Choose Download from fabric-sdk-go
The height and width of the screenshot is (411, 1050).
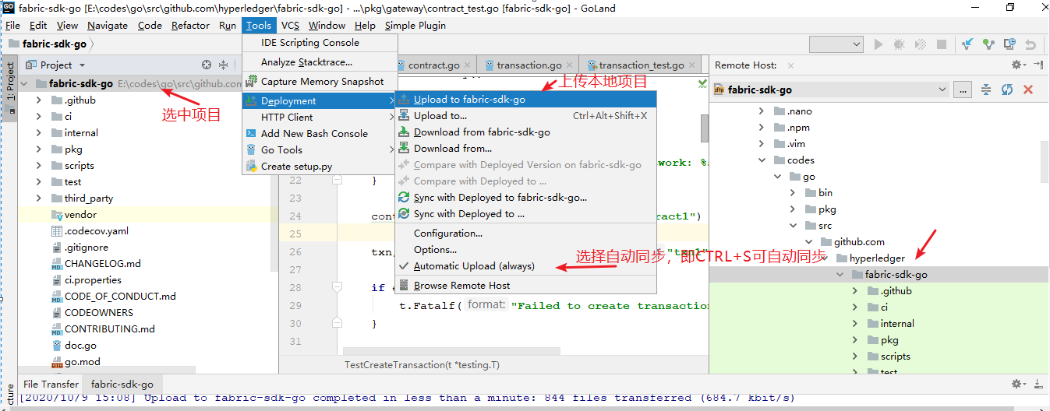click(x=526, y=132)
